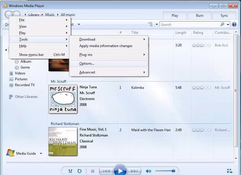Viewport: 241px width, 175px height.
Task: Open the Videos library
Action: 20,73
